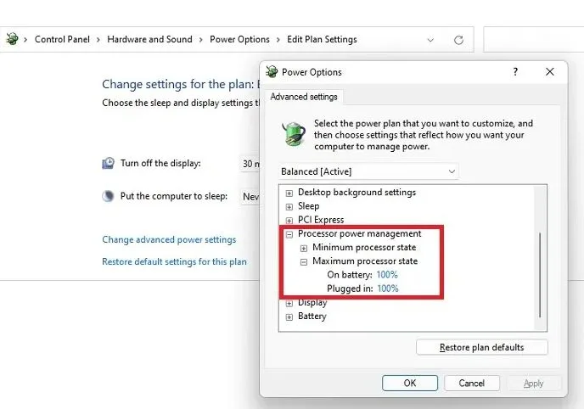The height and width of the screenshot is (409, 584).
Task: Select Desktop background settings label
Action: 357,192
